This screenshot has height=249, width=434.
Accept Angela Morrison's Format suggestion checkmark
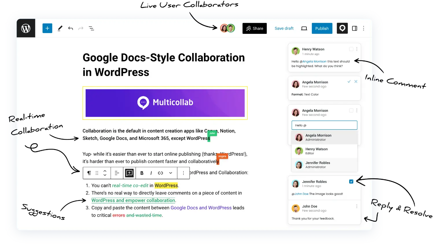pyautogui.click(x=349, y=82)
